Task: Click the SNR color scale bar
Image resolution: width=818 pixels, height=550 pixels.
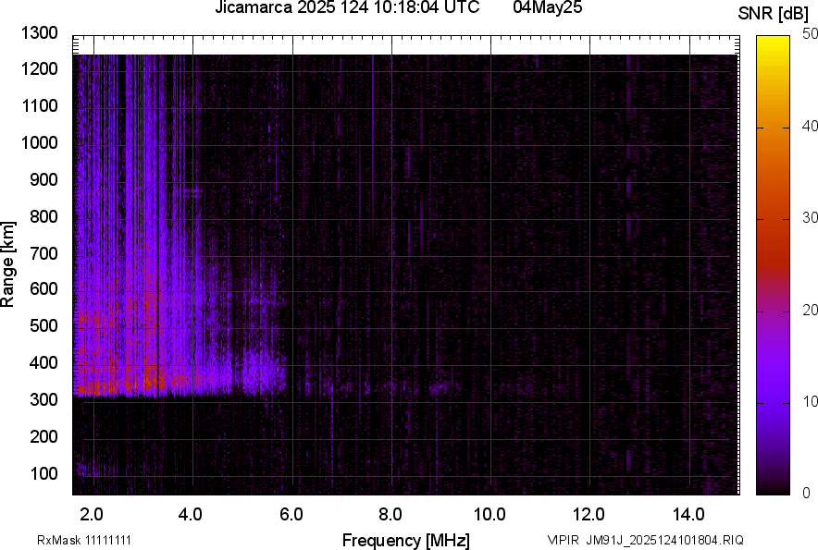Action: pos(774,265)
